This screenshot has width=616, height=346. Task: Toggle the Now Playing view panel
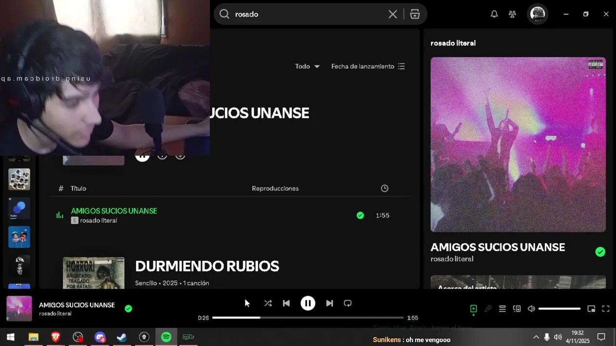[474, 309]
